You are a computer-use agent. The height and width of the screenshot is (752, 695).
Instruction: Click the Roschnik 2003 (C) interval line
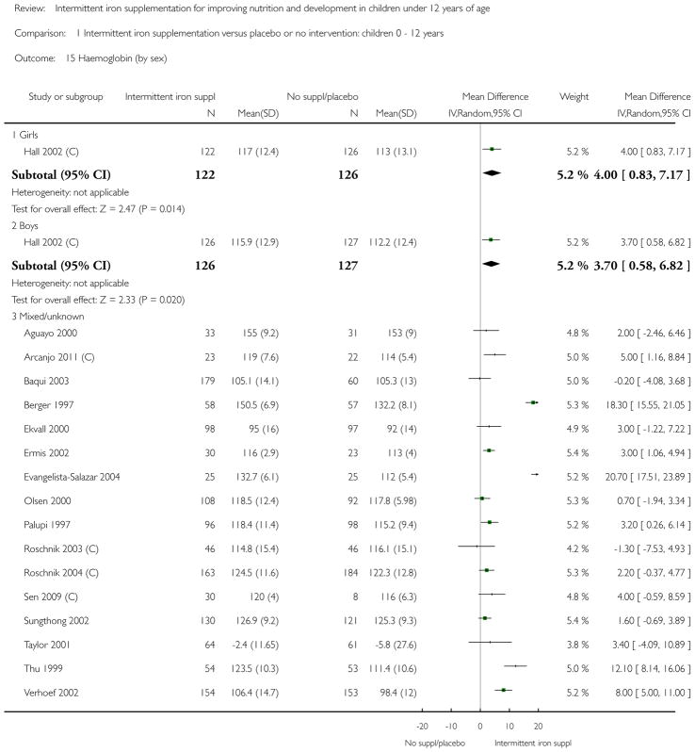coord(477,546)
